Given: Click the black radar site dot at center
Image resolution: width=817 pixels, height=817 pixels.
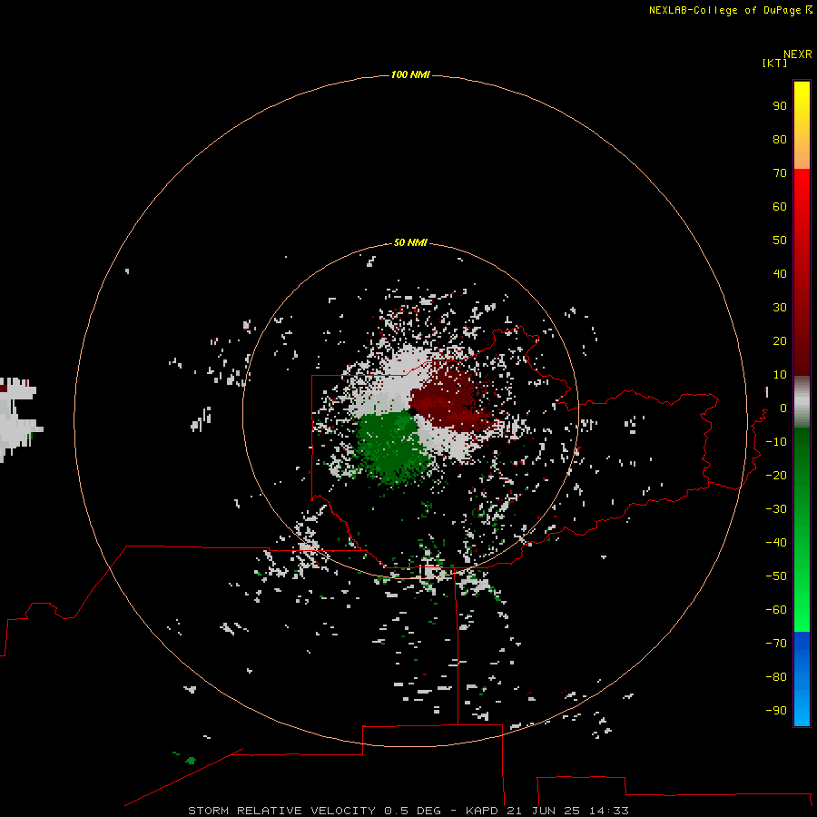Looking at the screenshot, I should [x=412, y=411].
